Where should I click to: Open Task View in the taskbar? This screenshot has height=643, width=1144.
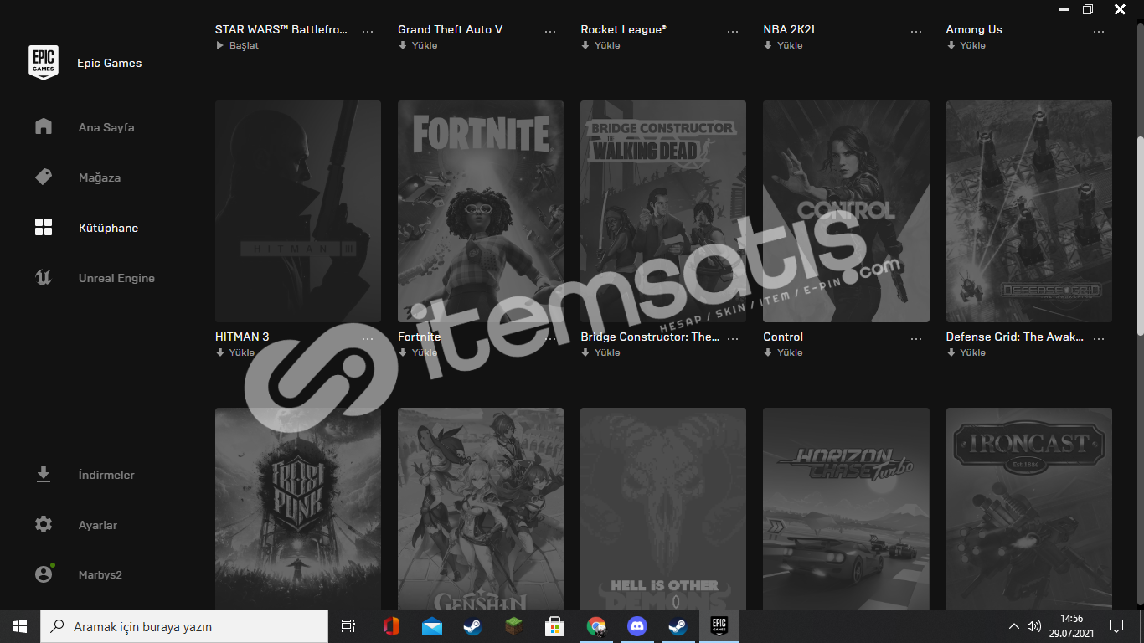coord(348,626)
